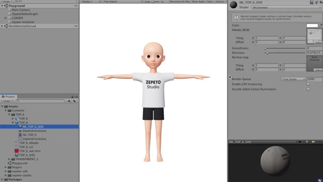This screenshot has width=323, height=182.
Task: Click Select on the Albedo texture slot
Action: point(318,43)
